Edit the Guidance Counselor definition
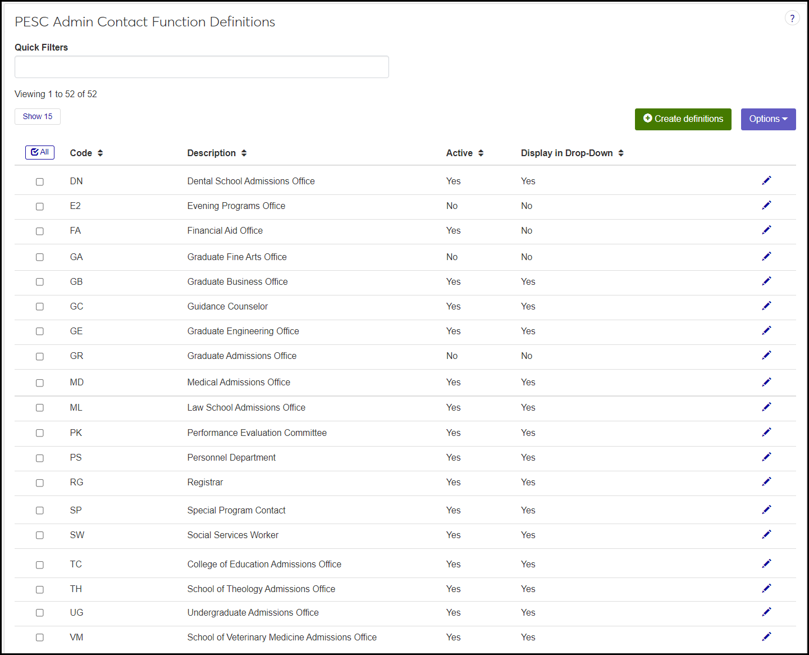This screenshot has width=809, height=655. coord(766,306)
